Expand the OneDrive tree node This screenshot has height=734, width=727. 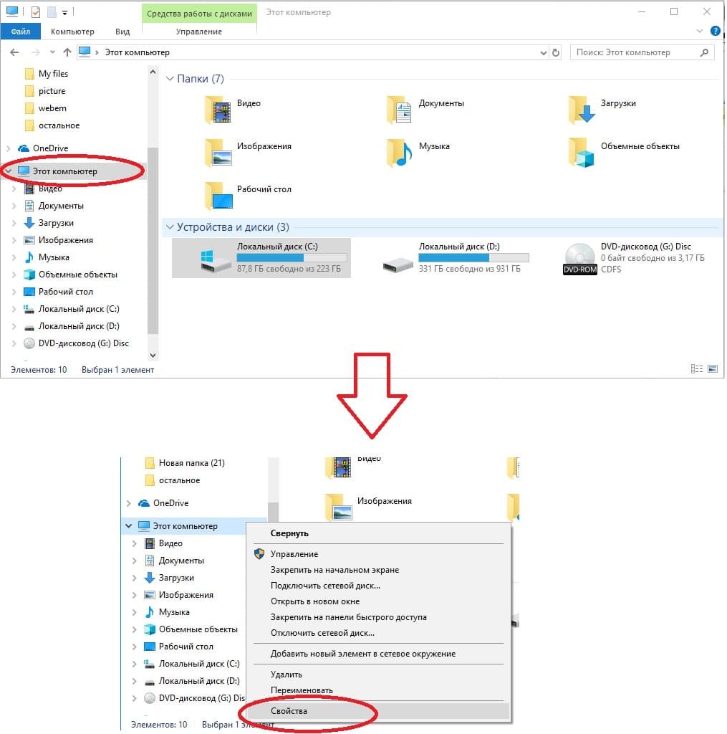pyautogui.click(x=9, y=148)
